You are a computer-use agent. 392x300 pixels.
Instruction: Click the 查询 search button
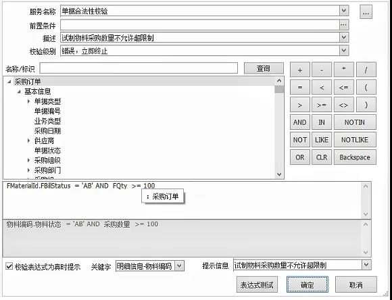(264, 68)
